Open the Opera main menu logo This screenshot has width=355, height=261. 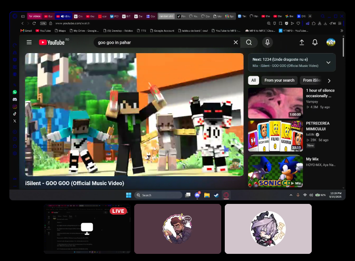[15, 16]
